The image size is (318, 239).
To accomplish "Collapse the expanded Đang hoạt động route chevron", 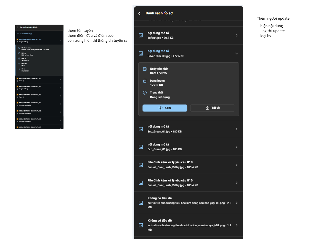I will (x=60, y=41).
